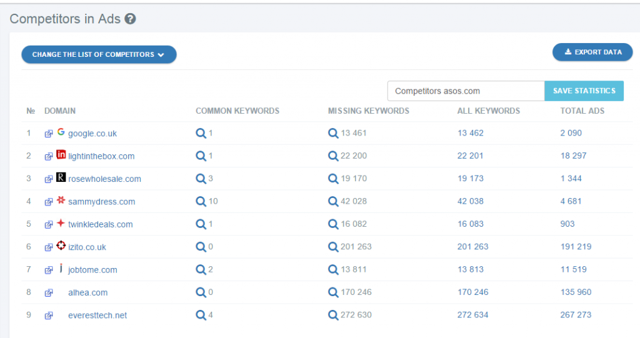Click all keywords value 13 462
Viewport: 640px width, 338px height.
tap(470, 133)
